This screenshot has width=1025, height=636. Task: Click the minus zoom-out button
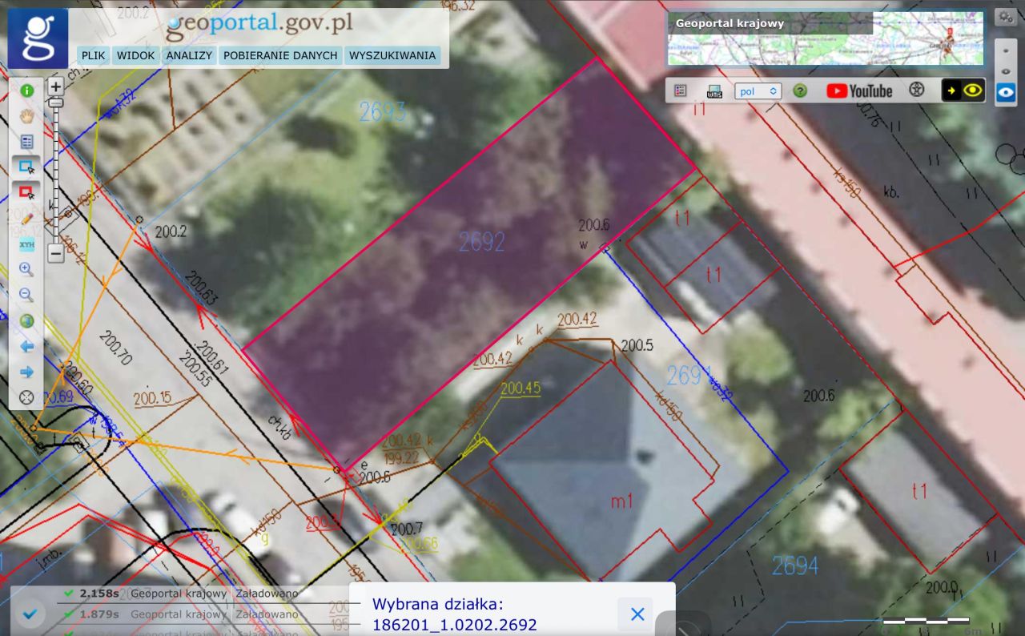(56, 254)
